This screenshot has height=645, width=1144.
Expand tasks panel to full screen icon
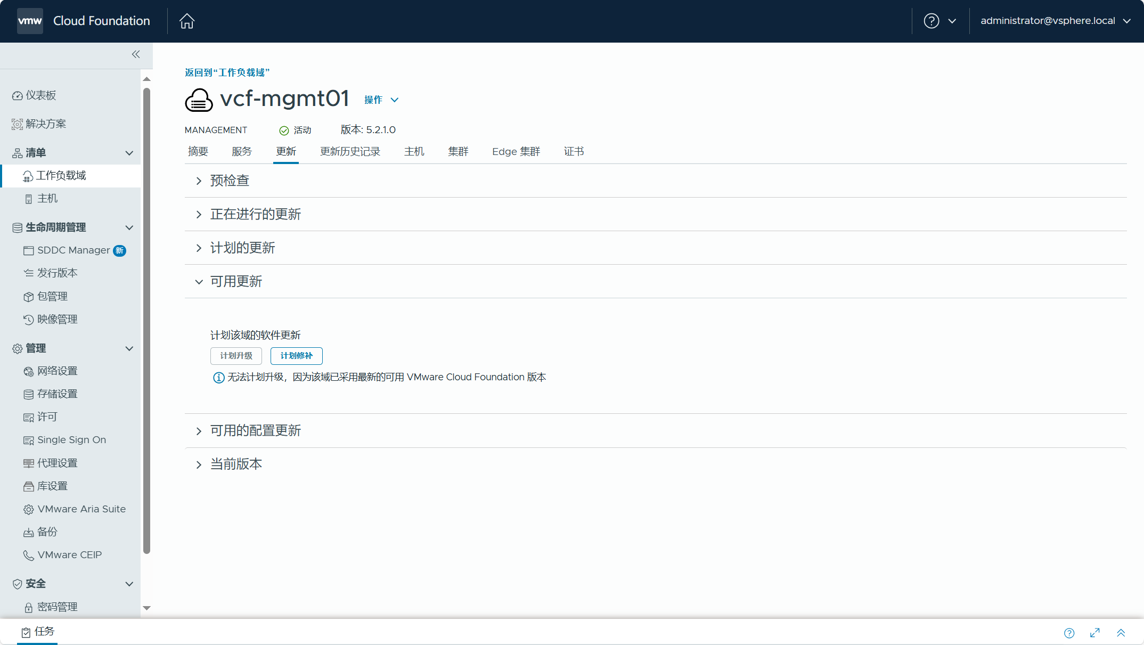coord(1095,633)
